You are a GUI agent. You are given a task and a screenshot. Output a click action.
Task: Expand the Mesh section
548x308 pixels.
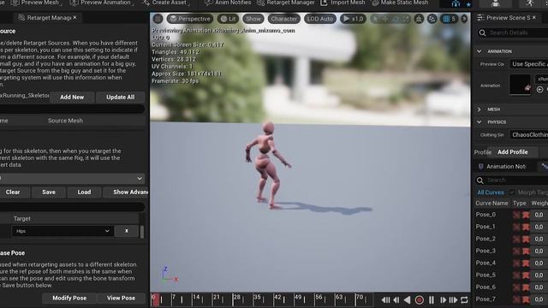click(479, 110)
